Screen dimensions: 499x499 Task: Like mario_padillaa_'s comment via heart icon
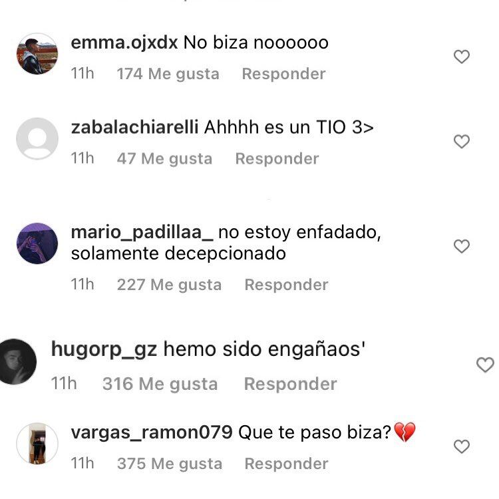coord(462,246)
